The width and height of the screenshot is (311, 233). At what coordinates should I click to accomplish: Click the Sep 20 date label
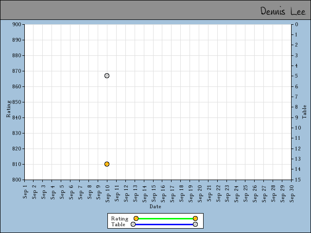[x=200, y=194]
